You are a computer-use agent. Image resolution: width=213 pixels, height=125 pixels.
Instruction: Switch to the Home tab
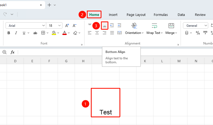94,15
